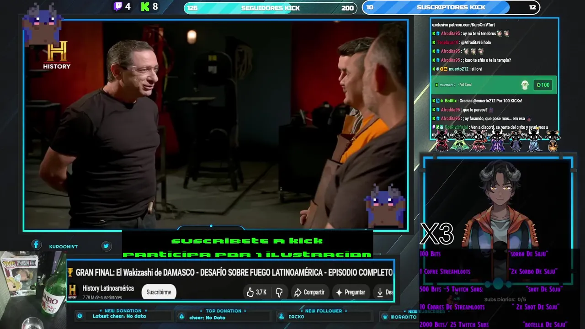The image size is (585, 329).
Task: Click the message 'que le parece?'
Action: click(475, 110)
